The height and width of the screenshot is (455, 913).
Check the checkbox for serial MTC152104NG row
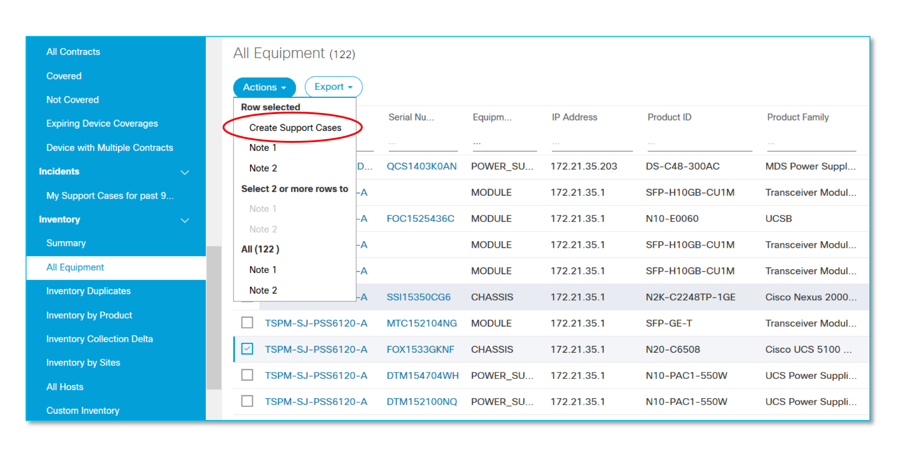pos(247,323)
